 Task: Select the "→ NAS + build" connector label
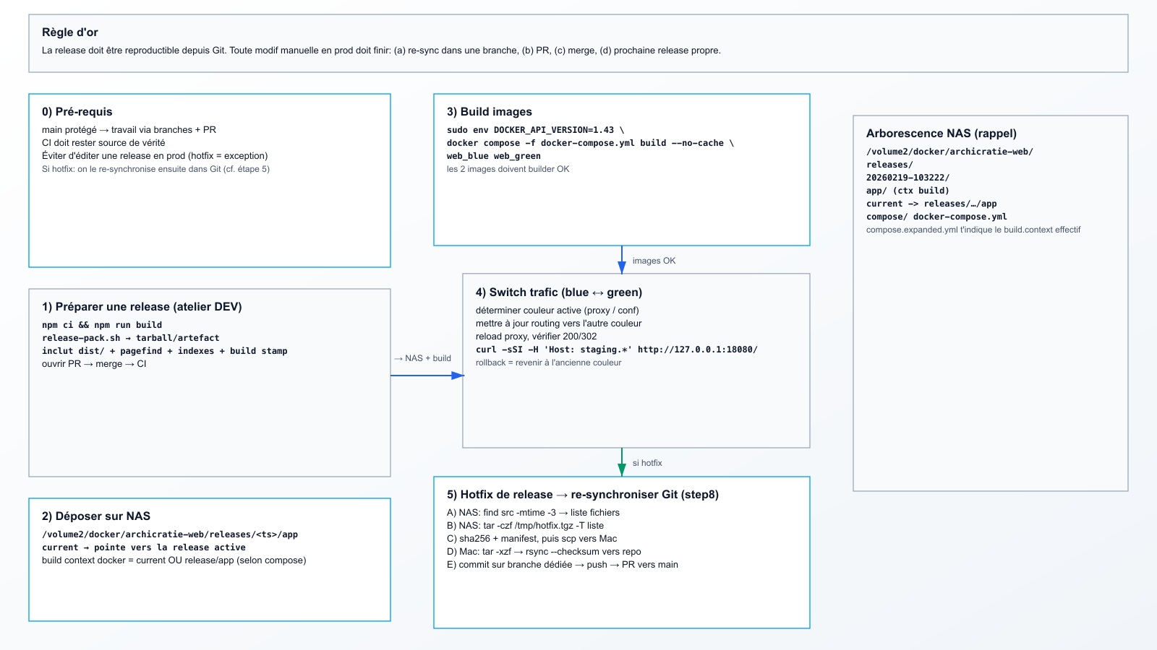(x=422, y=358)
